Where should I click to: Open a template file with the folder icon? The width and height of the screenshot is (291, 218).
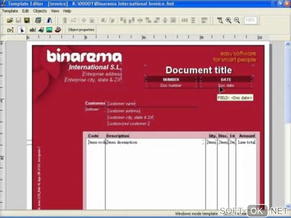[10, 20]
